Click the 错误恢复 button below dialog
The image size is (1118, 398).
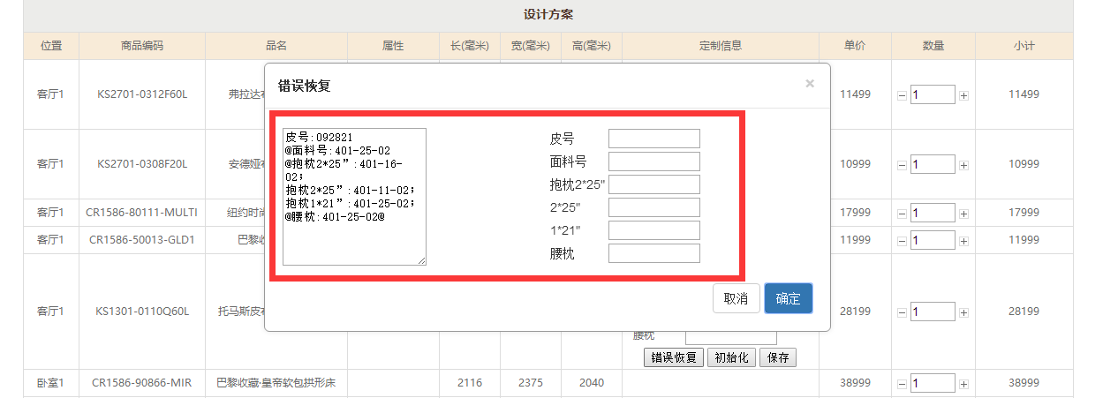[x=674, y=357]
